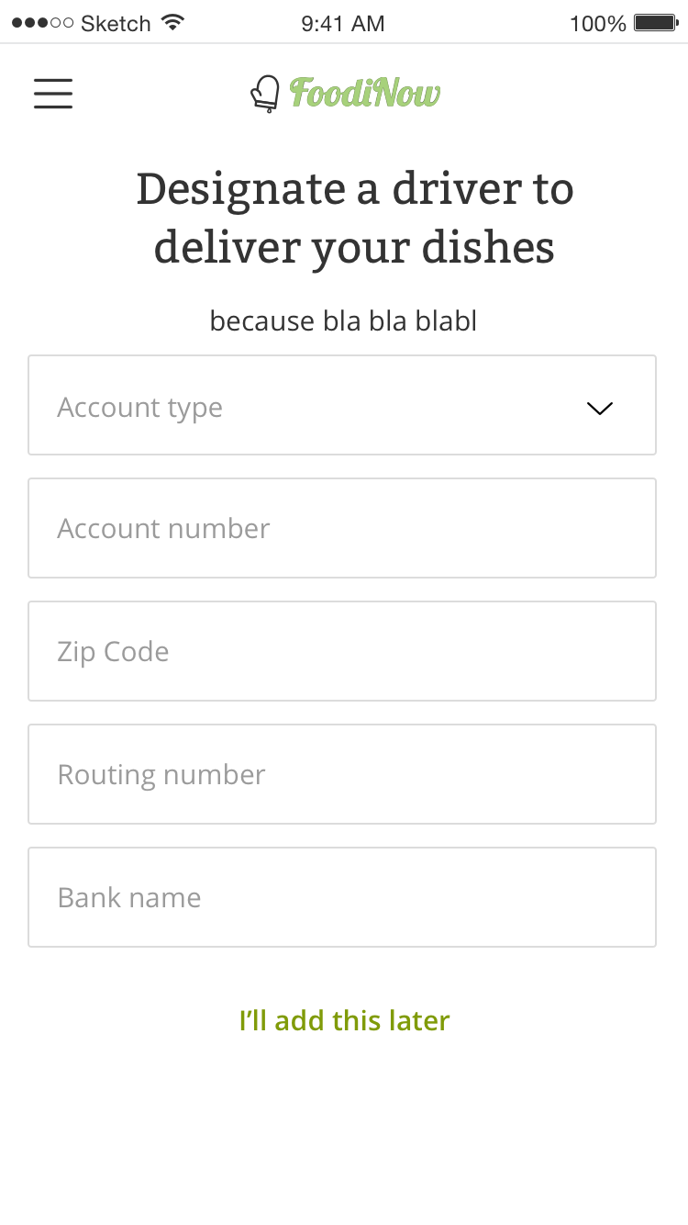Image resolution: width=688 pixels, height=1225 pixels.
Task: Tap the FoodiNow logo text
Action: point(365,93)
